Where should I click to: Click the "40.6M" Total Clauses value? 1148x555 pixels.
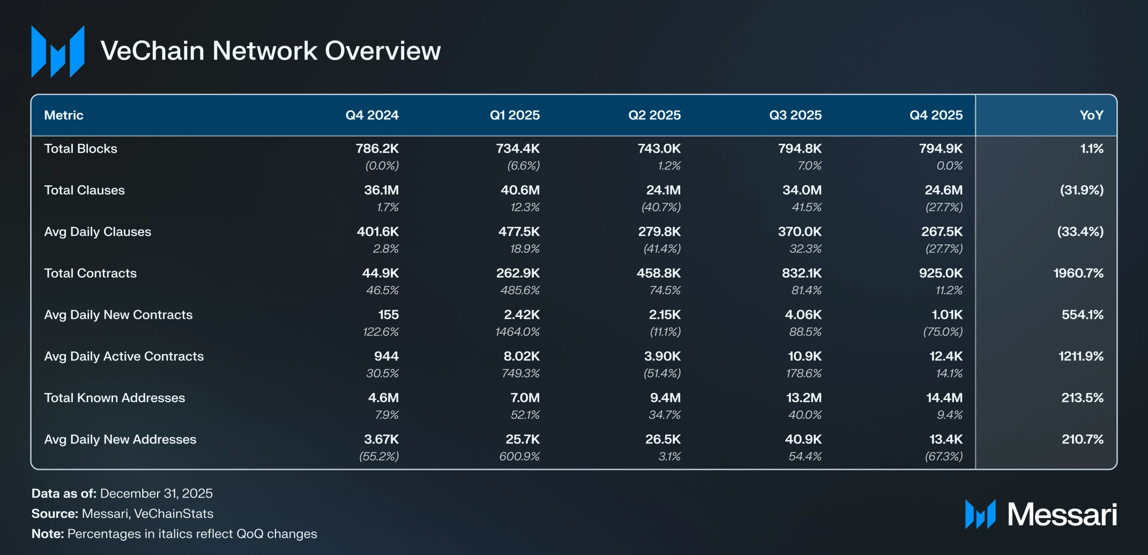click(520, 190)
